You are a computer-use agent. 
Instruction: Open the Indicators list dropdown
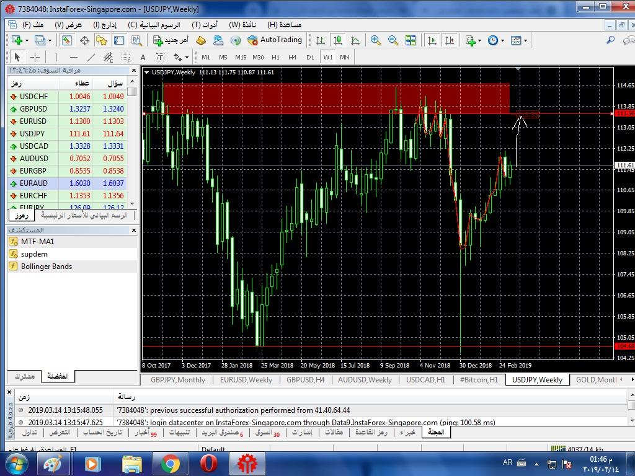pos(473,40)
